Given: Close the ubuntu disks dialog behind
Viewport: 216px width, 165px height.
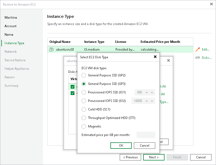Looking at the screenshot, I should pos(168,60).
